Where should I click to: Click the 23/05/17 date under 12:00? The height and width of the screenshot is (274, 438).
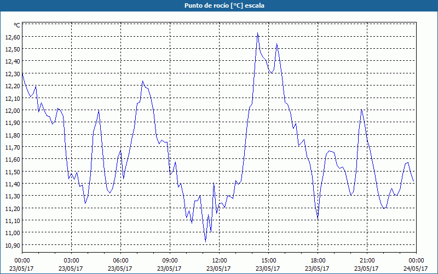[x=218, y=269]
